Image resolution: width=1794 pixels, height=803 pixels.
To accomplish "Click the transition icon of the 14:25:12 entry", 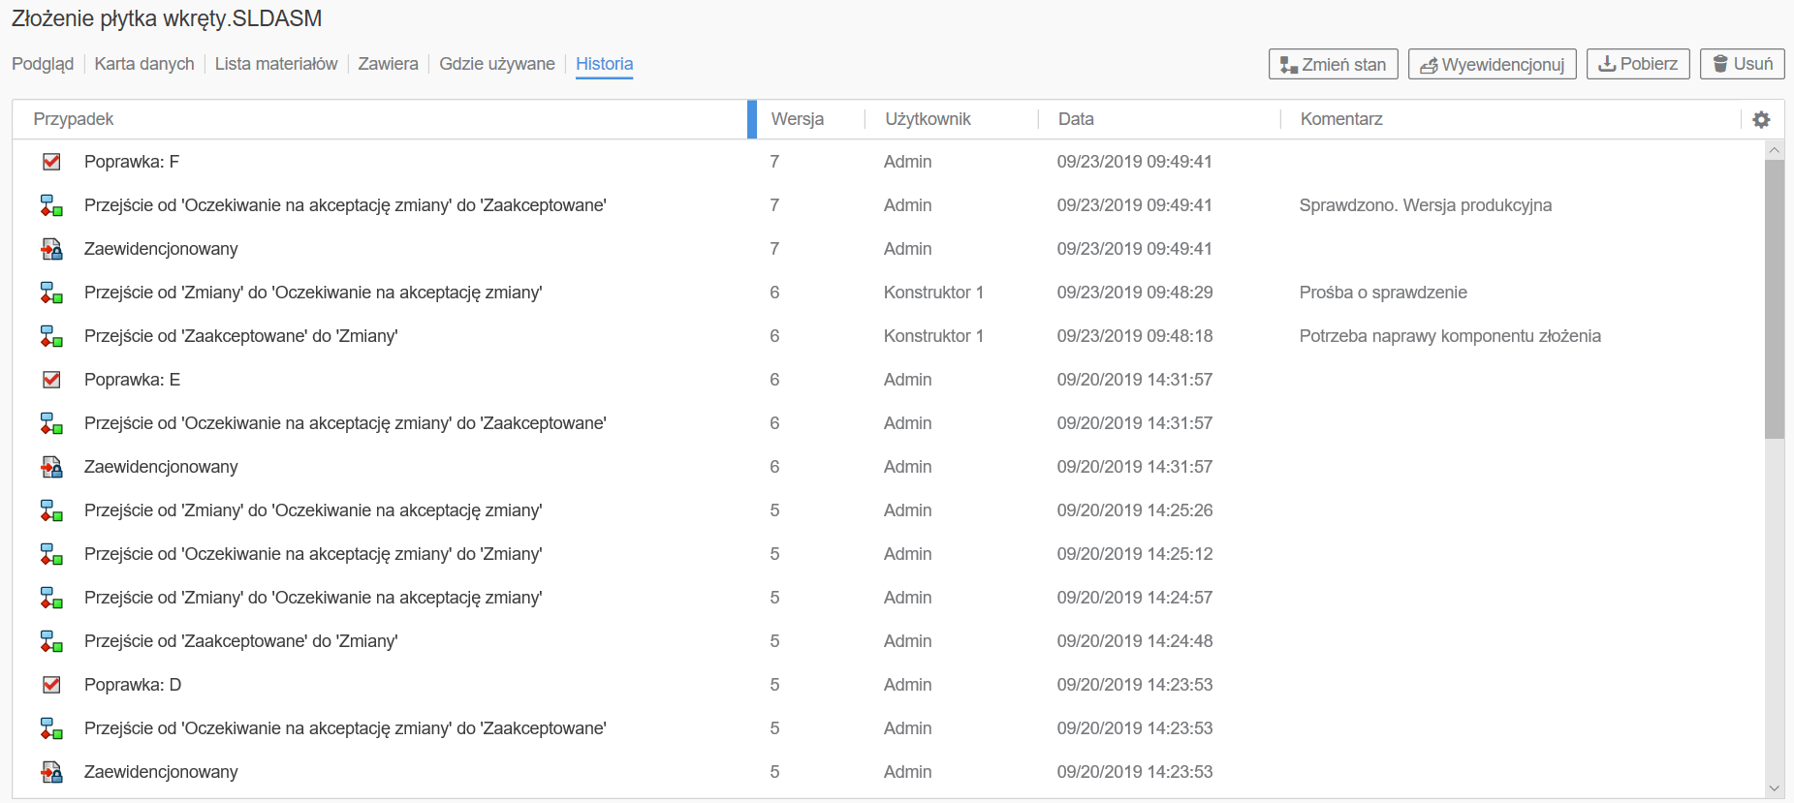I will click(51, 554).
